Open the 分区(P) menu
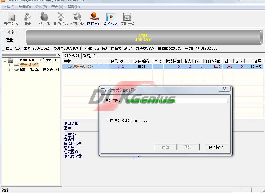This screenshot has height=193, width=265. [x=41, y=7]
